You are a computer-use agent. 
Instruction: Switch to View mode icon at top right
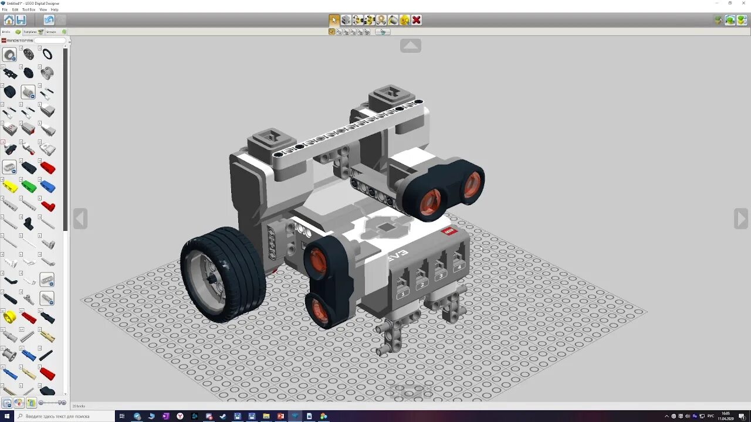730,20
